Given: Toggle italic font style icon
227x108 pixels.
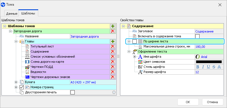Looking at the screenshot, I should (203, 67).
